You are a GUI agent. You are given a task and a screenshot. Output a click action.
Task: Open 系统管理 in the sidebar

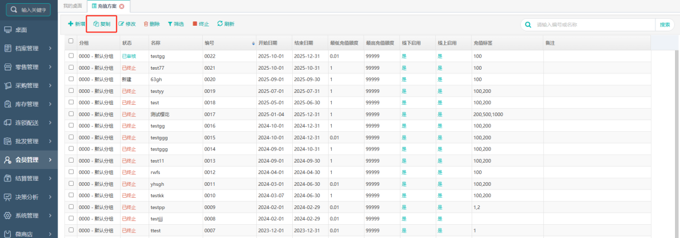[28, 215]
